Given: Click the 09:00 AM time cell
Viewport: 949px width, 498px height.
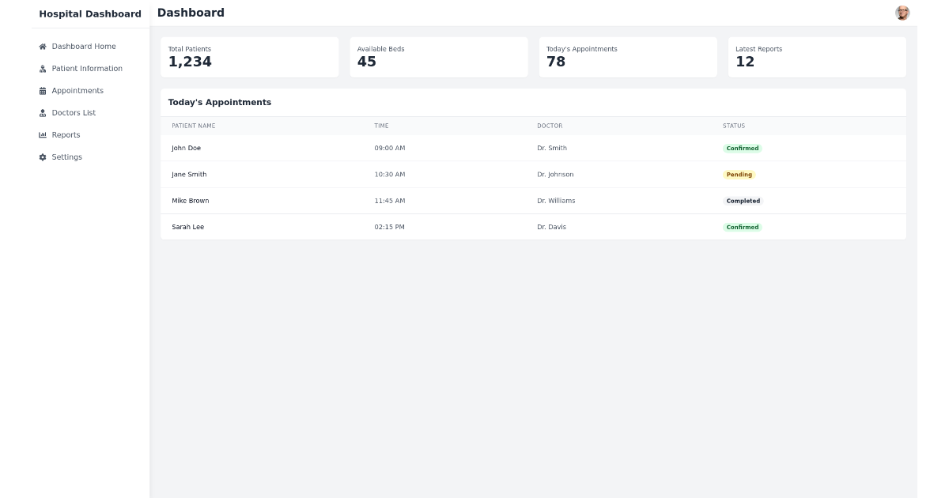Looking at the screenshot, I should pyautogui.click(x=390, y=149).
